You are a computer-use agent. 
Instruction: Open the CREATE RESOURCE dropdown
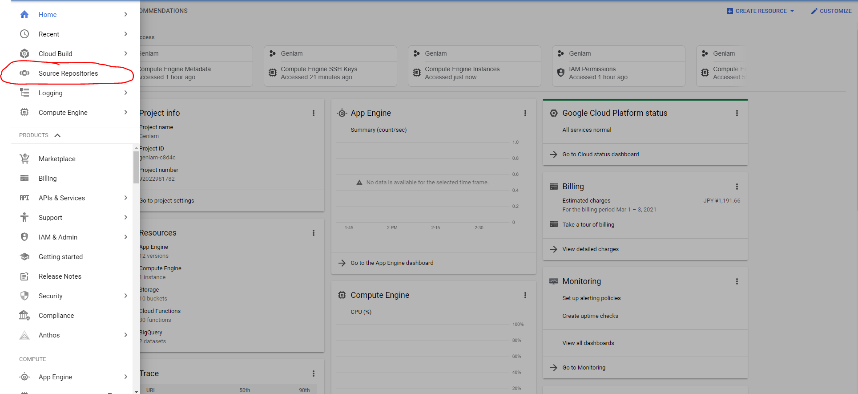coord(760,11)
